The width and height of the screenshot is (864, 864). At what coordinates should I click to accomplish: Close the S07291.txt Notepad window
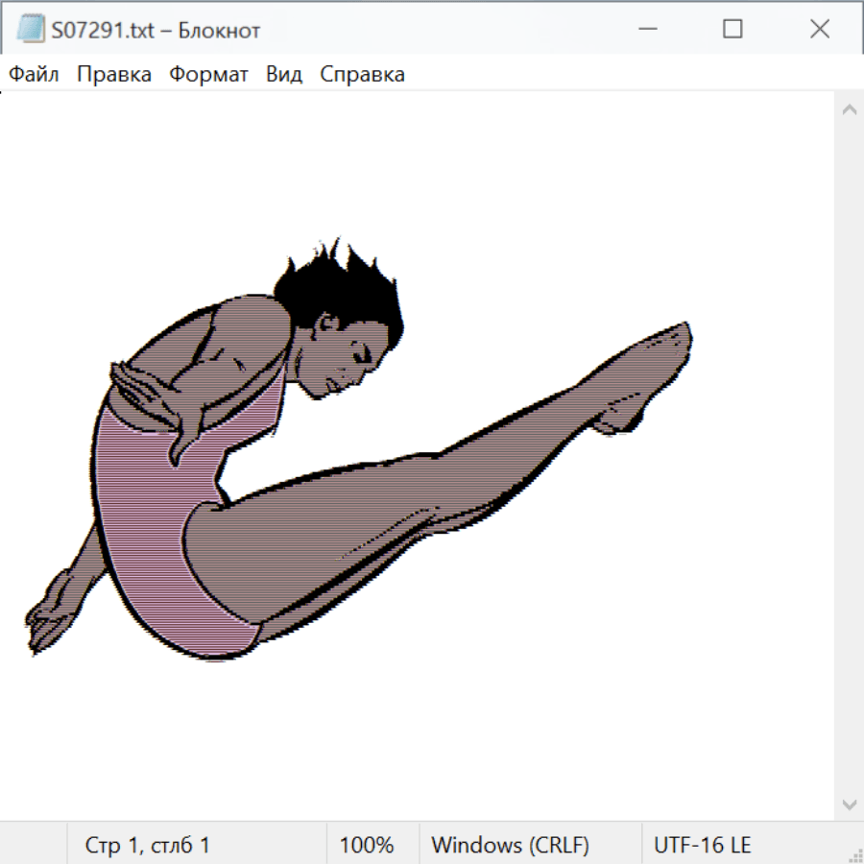(819, 30)
